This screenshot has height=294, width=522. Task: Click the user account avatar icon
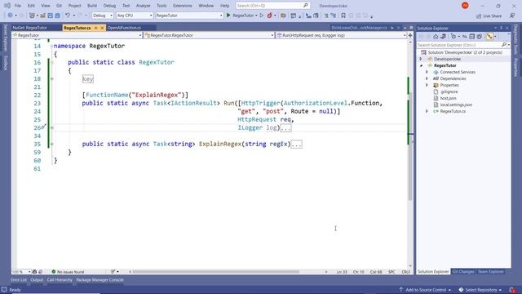tap(465, 6)
